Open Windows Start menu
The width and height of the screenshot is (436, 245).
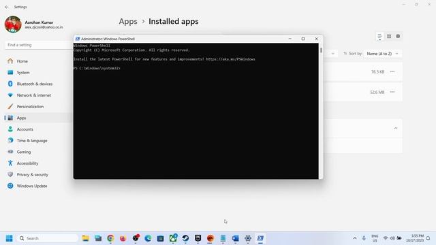(9, 238)
